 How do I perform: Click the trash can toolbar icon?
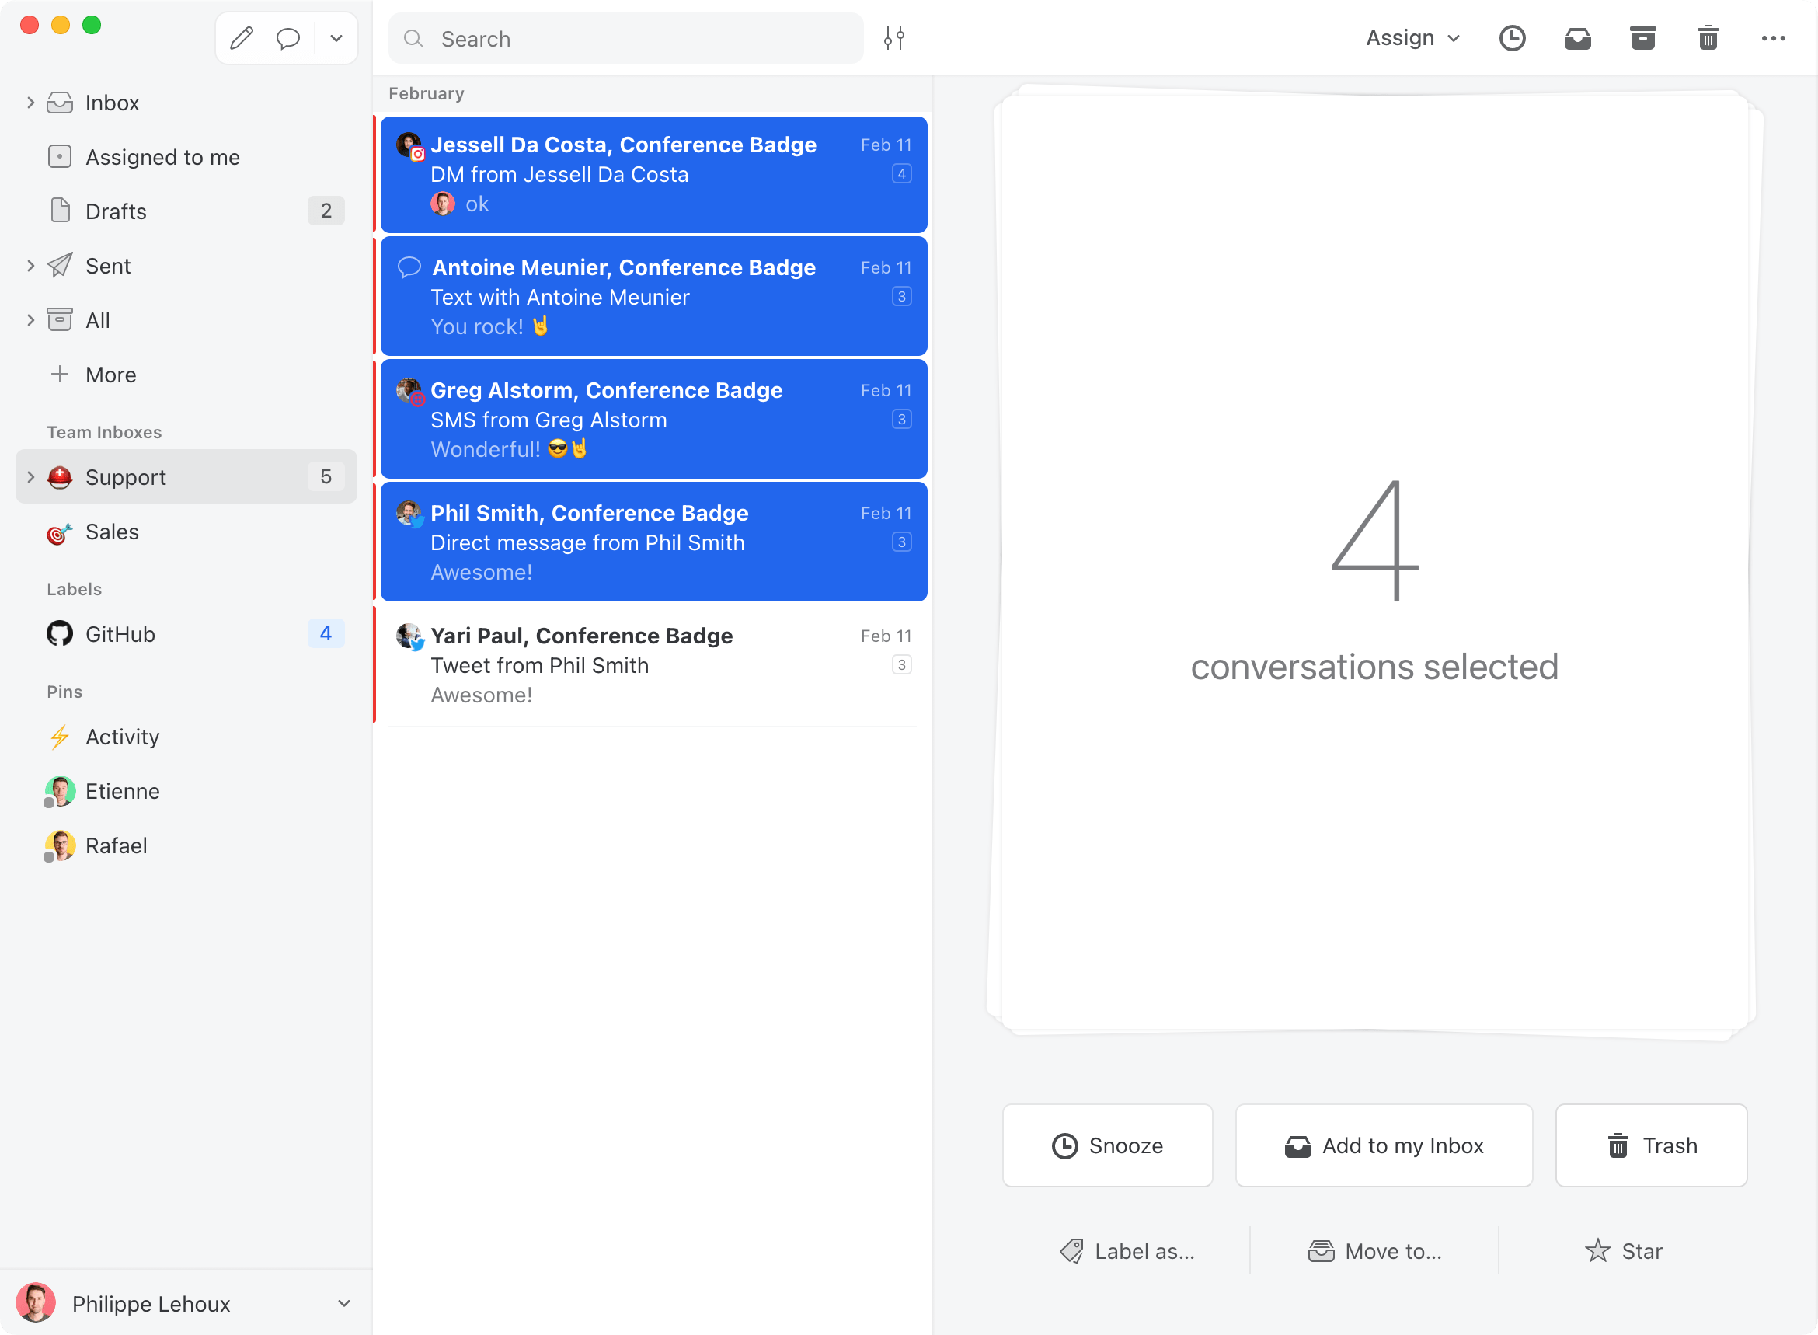point(1708,38)
